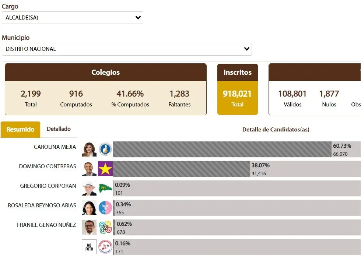The height and width of the screenshot is (274, 361).
Task: Click the Inscritos total value 918,021
Action: point(237,94)
